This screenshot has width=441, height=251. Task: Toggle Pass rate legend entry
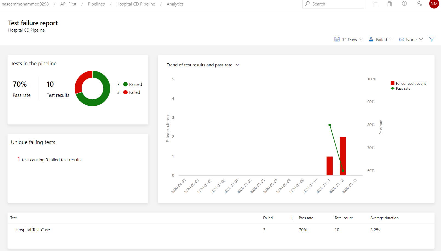[400, 88]
